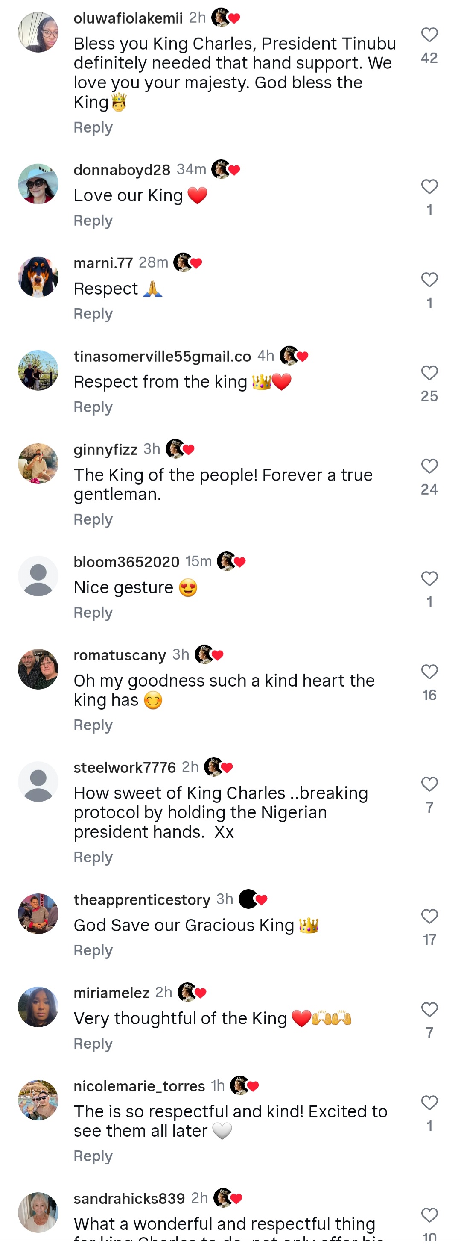Reply to steelwork7776's comment
Viewport: 461px width, 1244px height.
tap(93, 857)
